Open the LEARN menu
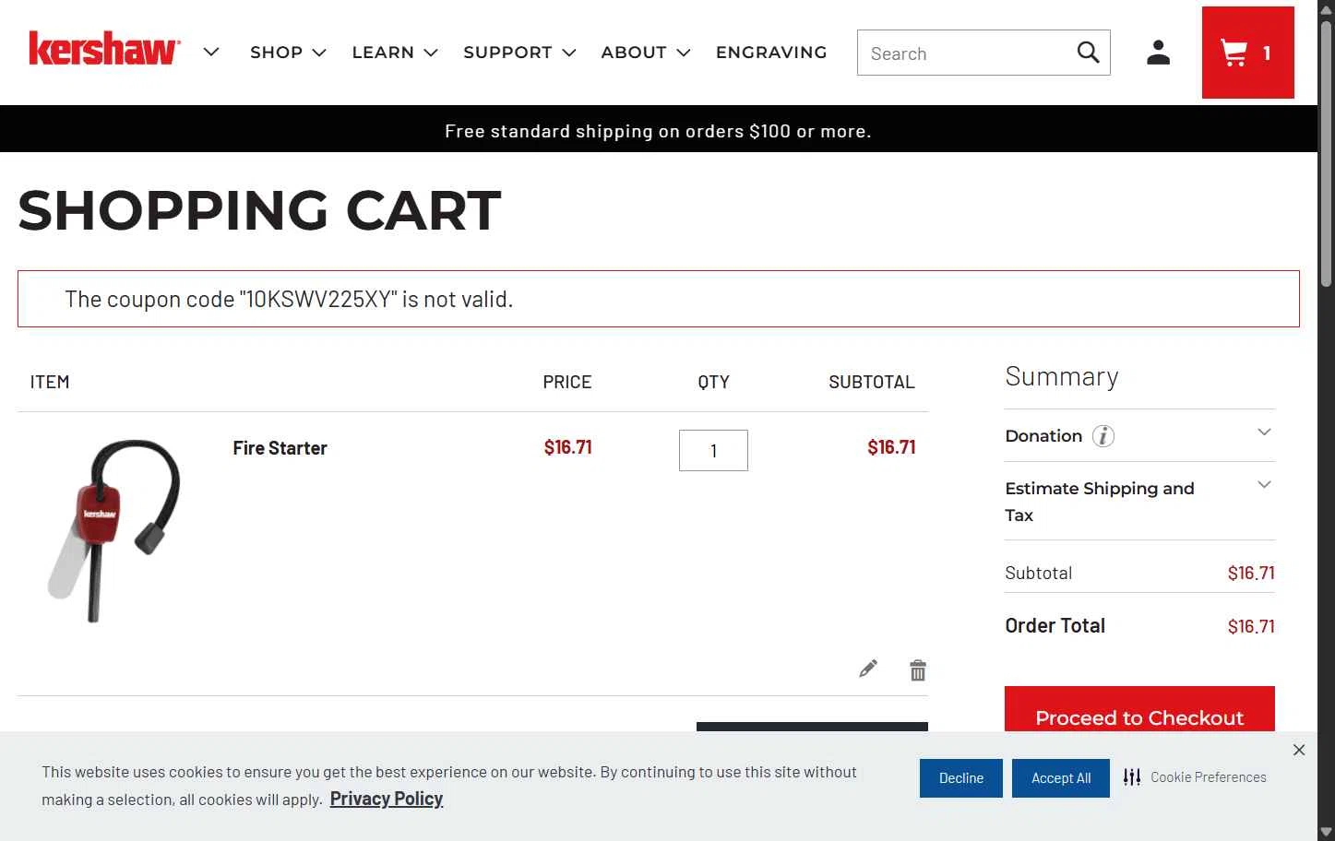 coord(394,53)
